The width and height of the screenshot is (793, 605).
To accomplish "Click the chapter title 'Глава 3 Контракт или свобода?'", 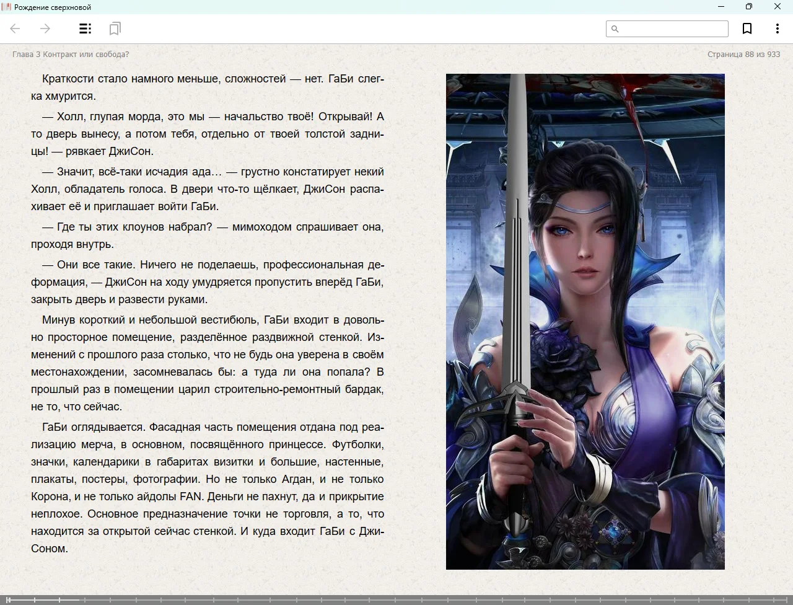I will (71, 55).
